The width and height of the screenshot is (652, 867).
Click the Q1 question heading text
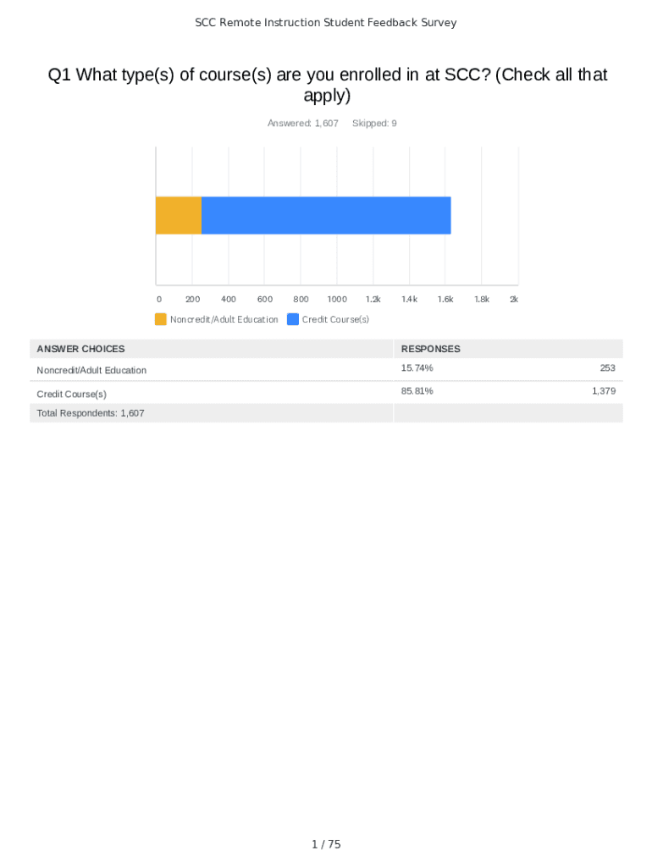[x=326, y=85]
